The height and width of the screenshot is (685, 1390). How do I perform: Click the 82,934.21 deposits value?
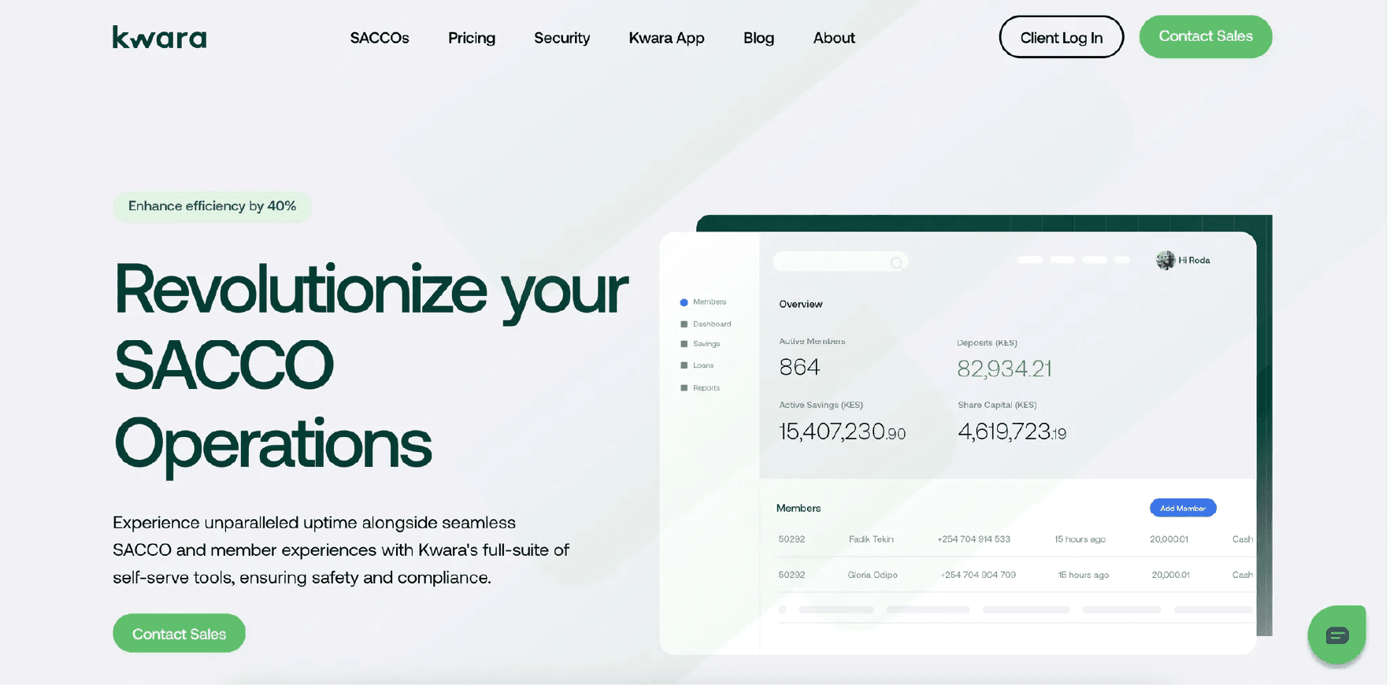[x=1004, y=368]
